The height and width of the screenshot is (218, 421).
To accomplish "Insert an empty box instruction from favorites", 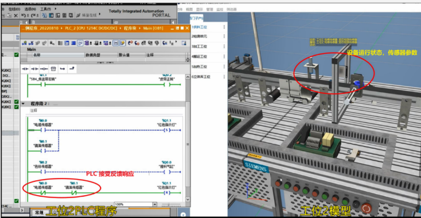I will click(x=53, y=69).
